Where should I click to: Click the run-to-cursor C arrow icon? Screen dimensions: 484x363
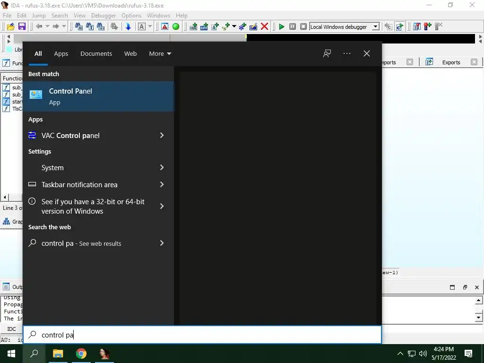[400, 26]
